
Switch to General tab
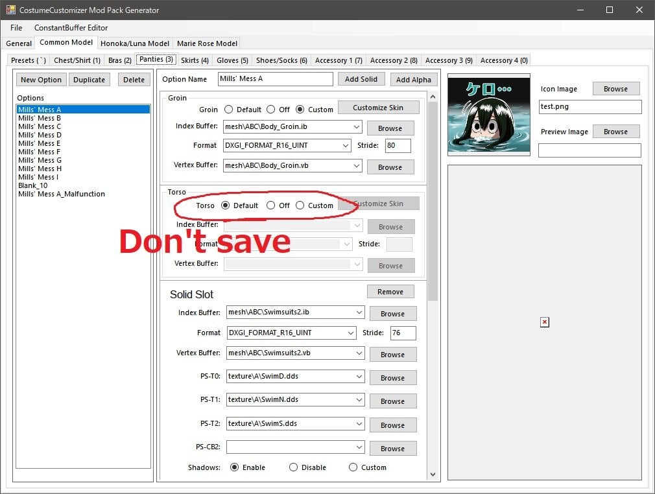click(19, 43)
